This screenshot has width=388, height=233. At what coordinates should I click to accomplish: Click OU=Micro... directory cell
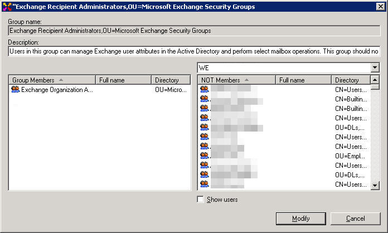coord(171,90)
